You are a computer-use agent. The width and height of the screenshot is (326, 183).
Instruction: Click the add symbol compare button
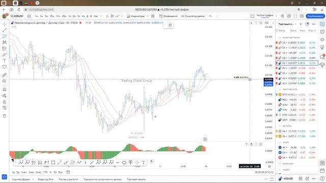click(29, 16)
